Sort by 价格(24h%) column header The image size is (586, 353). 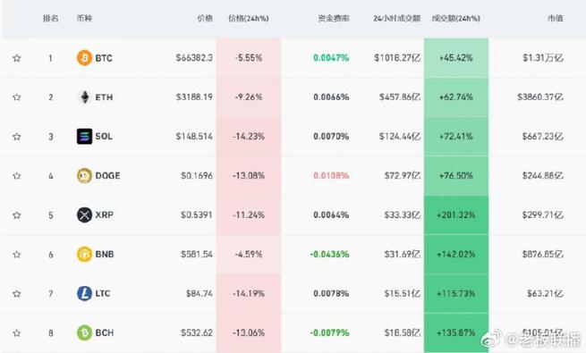(249, 18)
